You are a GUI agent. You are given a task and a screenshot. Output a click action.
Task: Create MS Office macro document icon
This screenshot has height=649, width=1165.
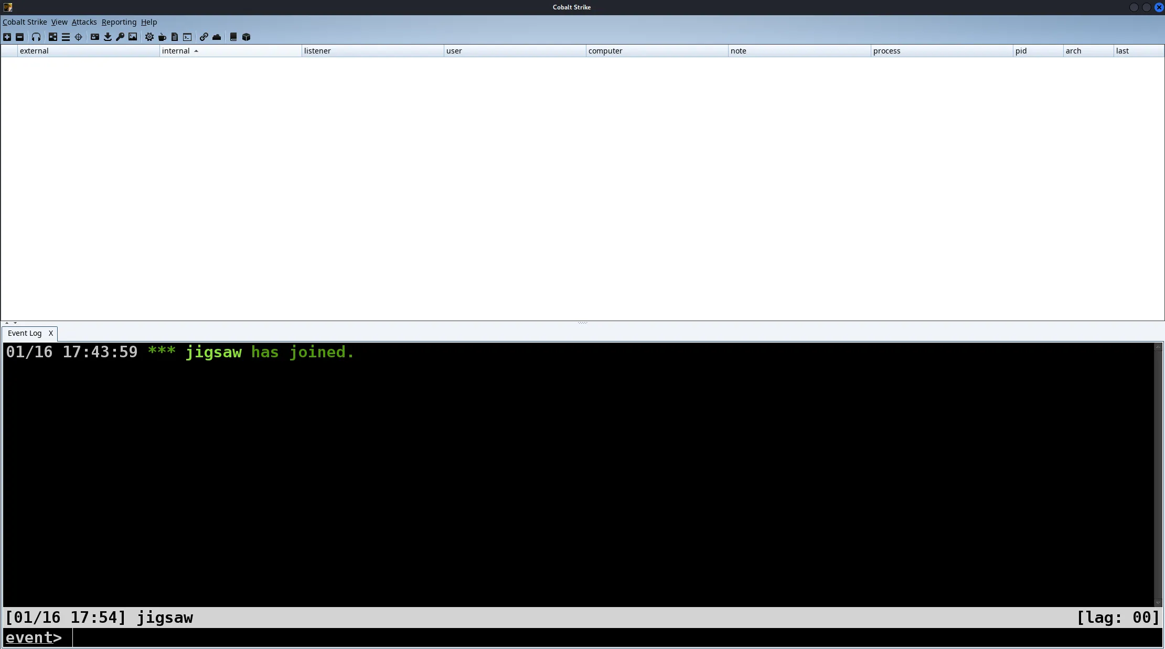tap(175, 37)
